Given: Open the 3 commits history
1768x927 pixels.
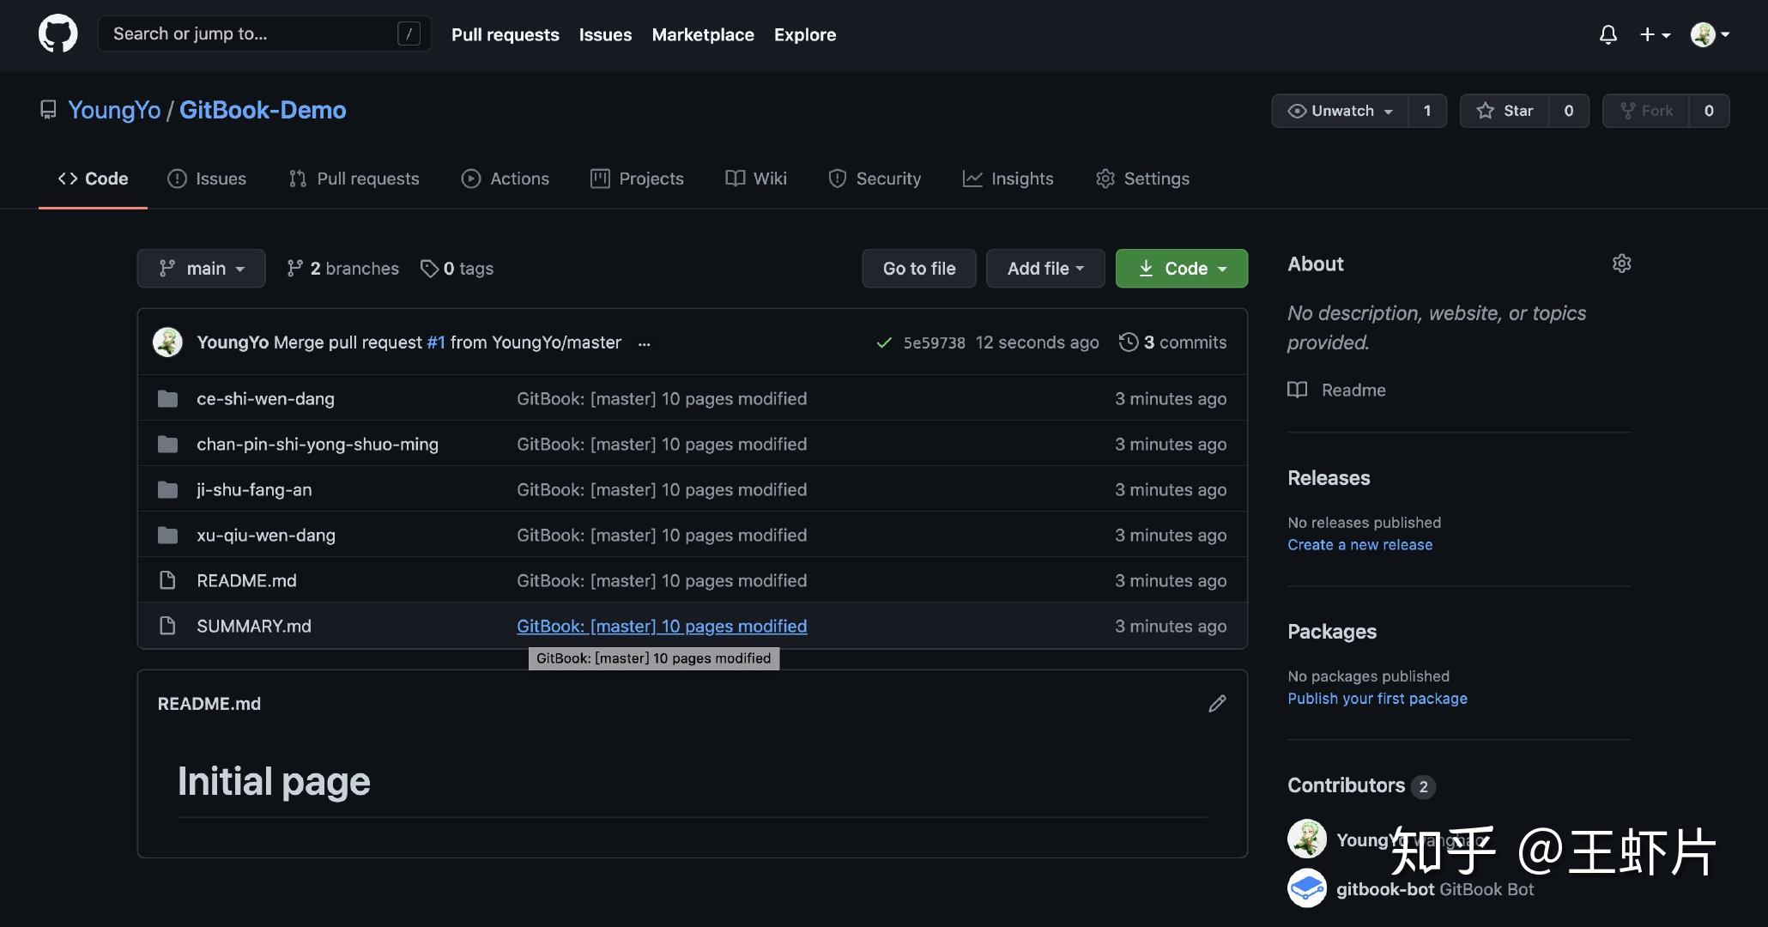Looking at the screenshot, I should pyautogui.click(x=1172, y=342).
